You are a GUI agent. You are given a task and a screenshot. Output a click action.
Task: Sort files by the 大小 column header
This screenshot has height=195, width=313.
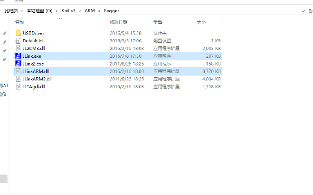[x=201, y=22]
